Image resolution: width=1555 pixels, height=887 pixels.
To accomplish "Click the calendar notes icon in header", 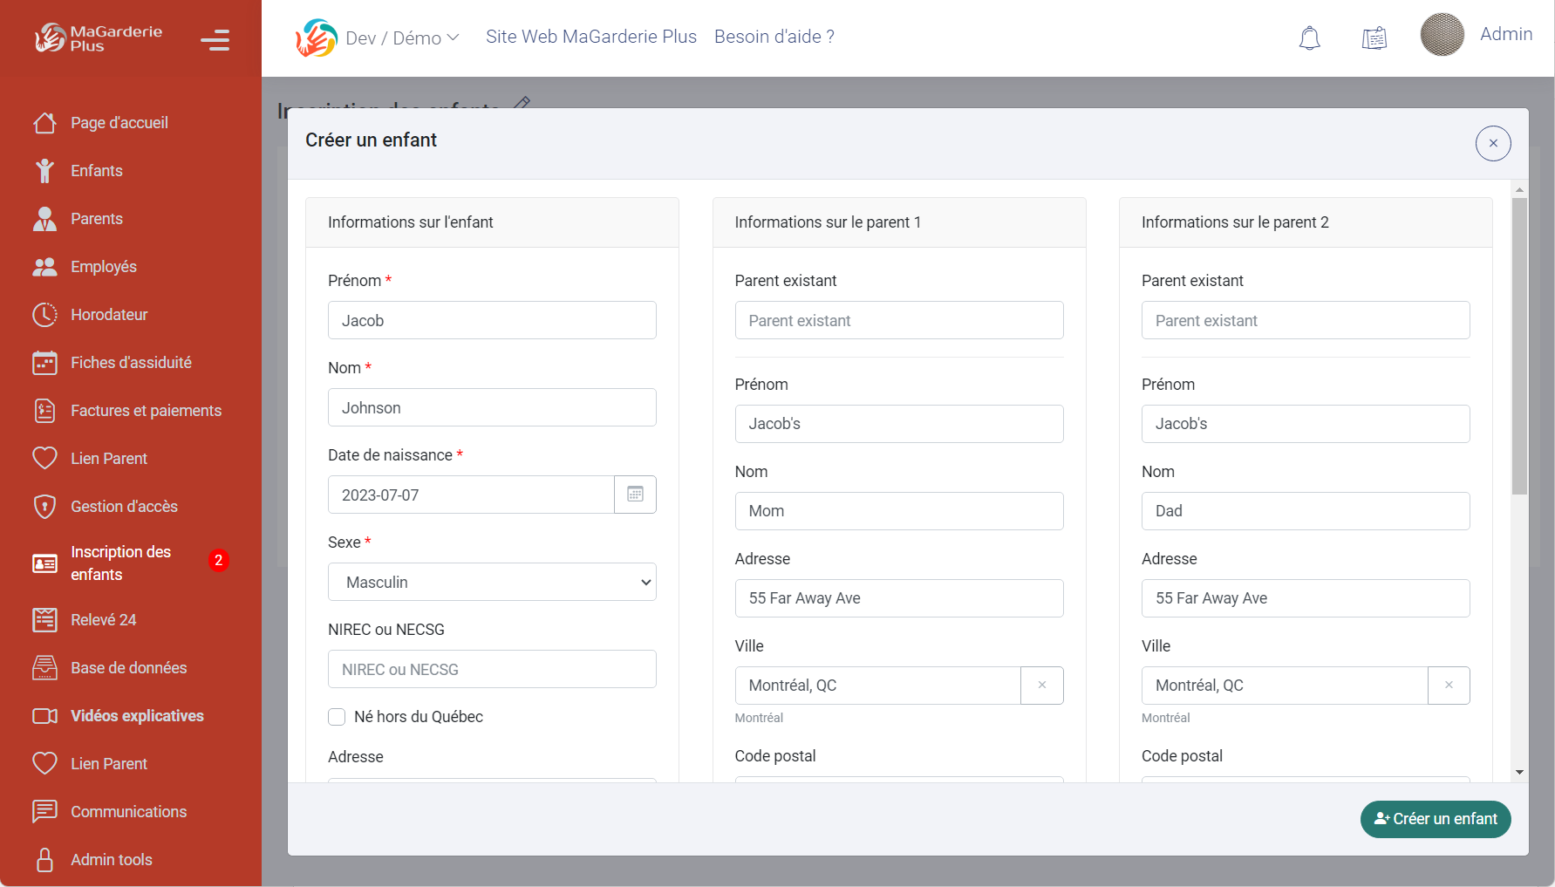I will (1374, 38).
